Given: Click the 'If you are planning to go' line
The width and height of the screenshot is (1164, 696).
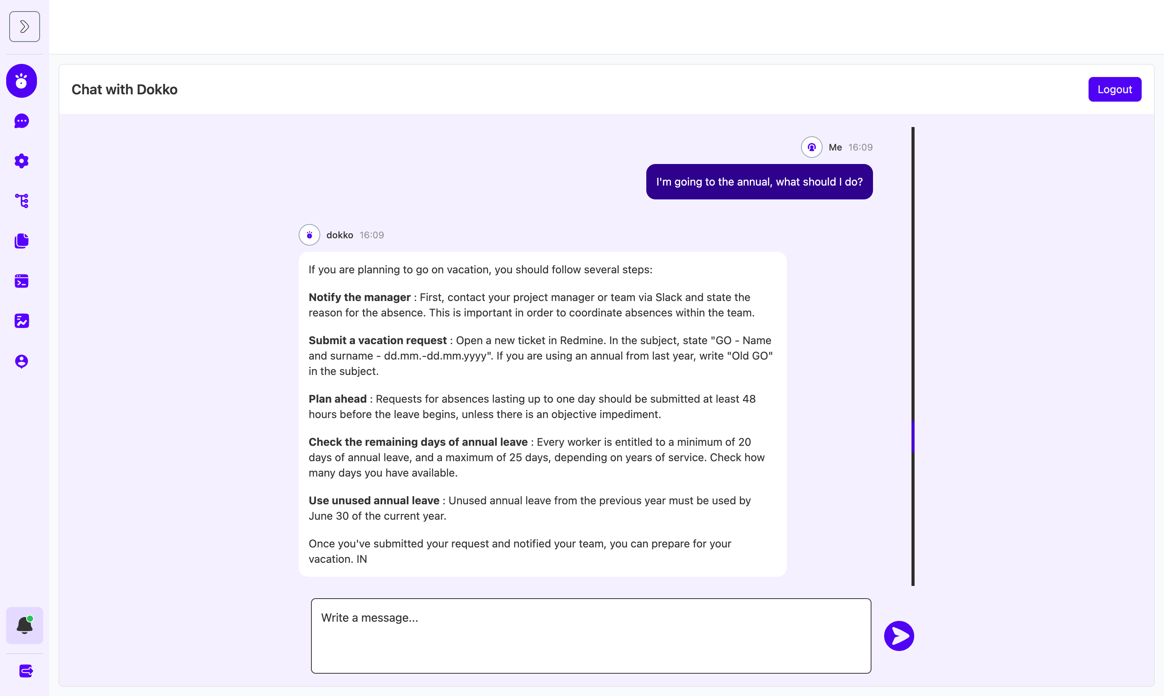Looking at the screenshot, I should pos(480,270).
